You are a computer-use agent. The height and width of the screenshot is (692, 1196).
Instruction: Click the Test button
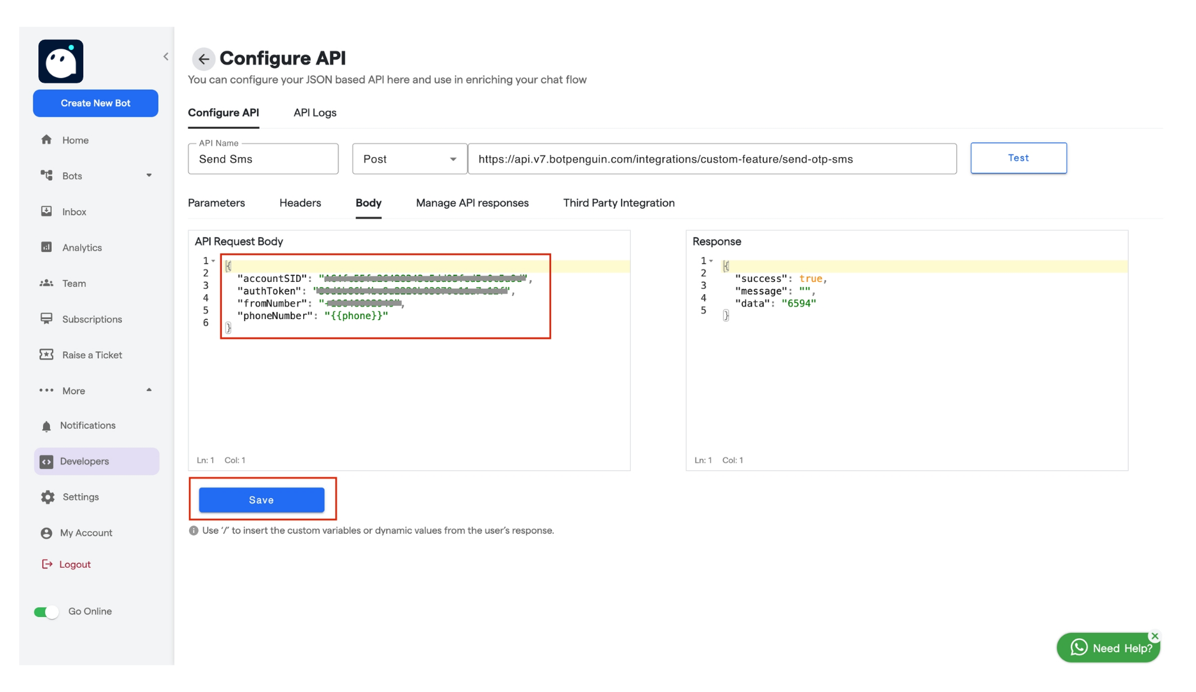click(1018, 158)
